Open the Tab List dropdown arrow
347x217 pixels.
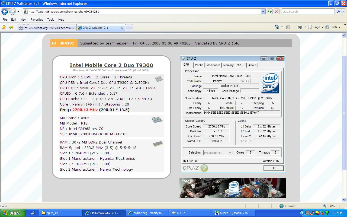click(x=26, y=27)
